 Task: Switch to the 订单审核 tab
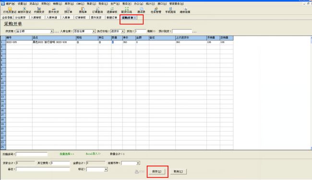click(x=80, y=18)
